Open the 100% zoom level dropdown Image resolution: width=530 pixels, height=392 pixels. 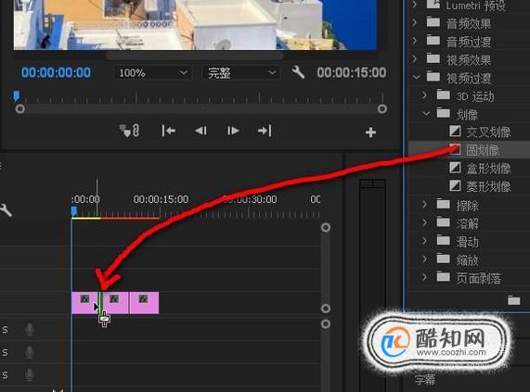click(153, 72)
